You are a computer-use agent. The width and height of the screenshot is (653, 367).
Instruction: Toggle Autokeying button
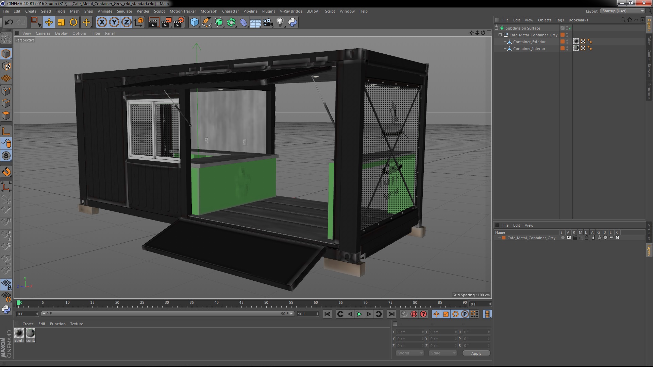pos(414,314)
